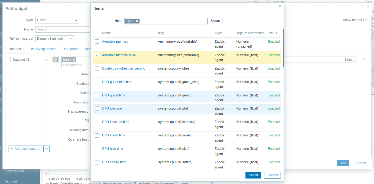This screenshot has width=374, height=184.
Task: Check the Available memory item checkbox
Action: [x=97, y=41]
